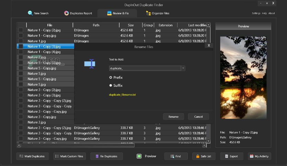Sort by the Group column header

point(148,25)
